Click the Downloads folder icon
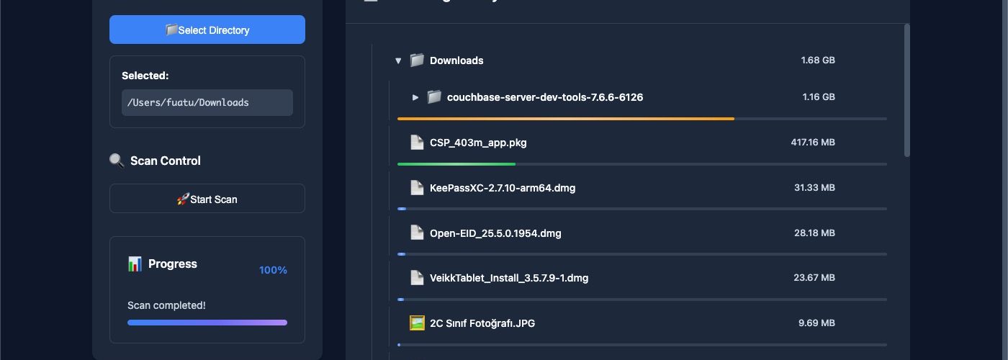Viewport: 1008px width, 360px height. [x=417, y=60]
